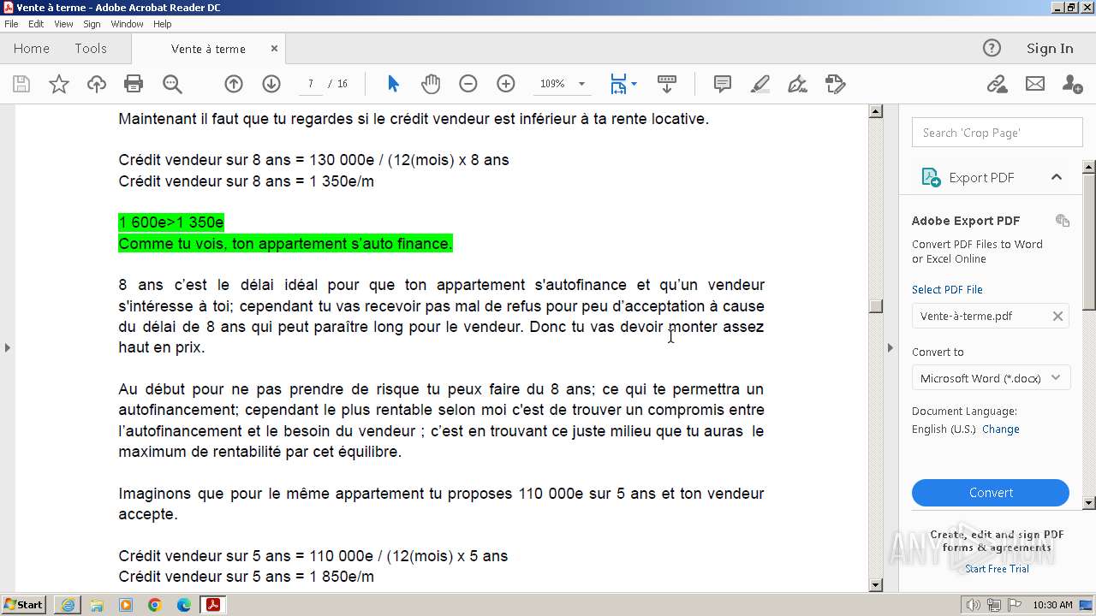Screen dimensions: 1096x616
Task: Select the Vente à terme document tab
Action: [x=208, y=49]
